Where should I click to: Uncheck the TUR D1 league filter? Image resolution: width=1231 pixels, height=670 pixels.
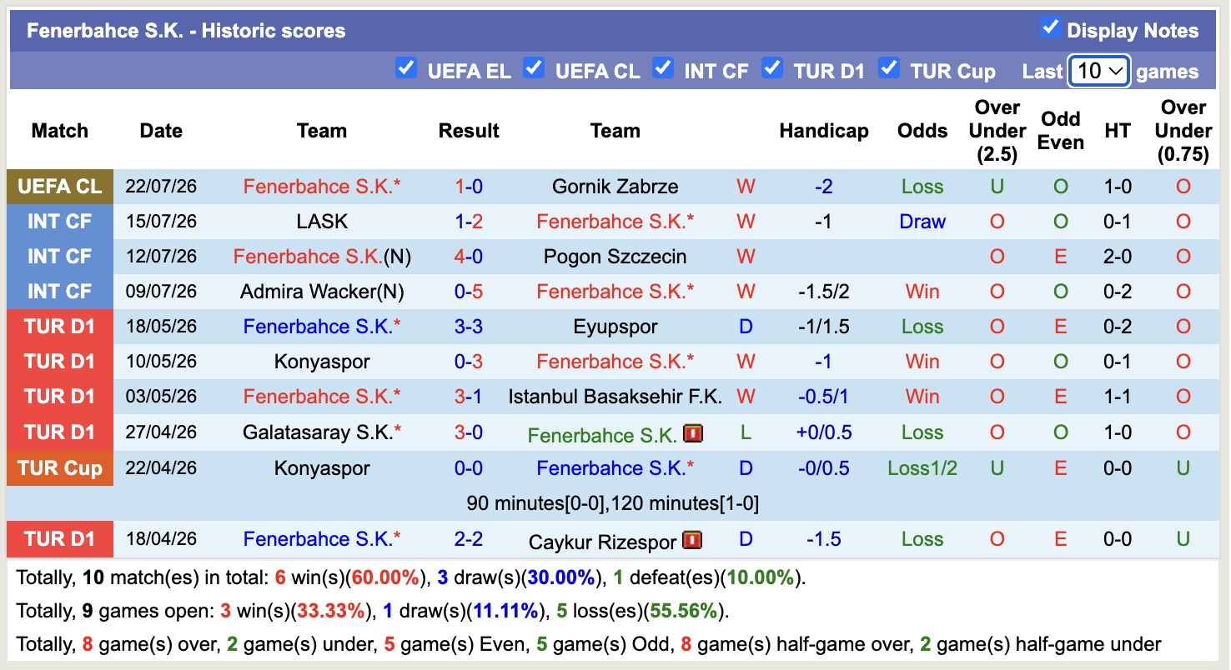click(x=772, y=68)
